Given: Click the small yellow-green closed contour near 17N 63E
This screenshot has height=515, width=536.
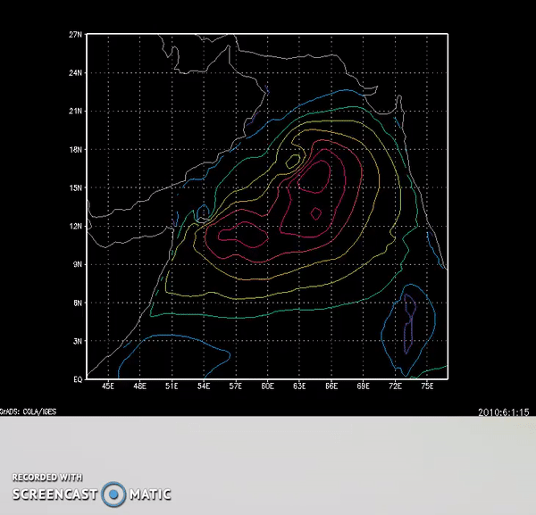Looking at the screenshot, I should (x=294, y=161).
